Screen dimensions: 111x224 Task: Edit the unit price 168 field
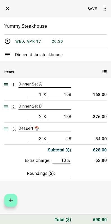[x=60, y=95]
